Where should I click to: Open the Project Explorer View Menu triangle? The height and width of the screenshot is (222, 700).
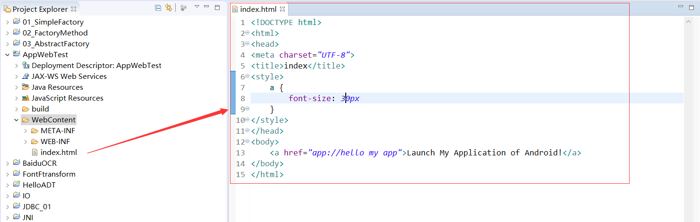[x=197, y=7]
